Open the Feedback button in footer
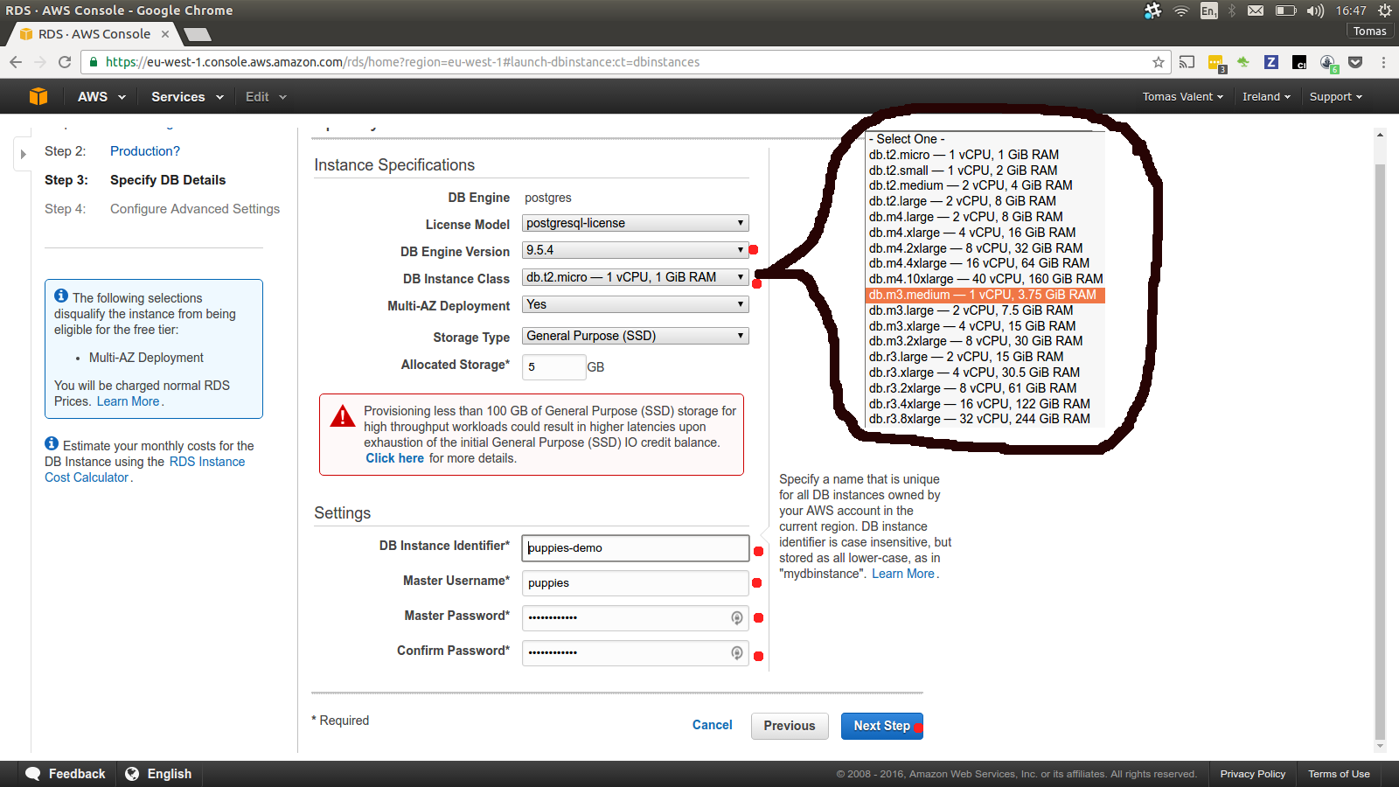The width and height of the screenshot is (1399, 787). 66,774
